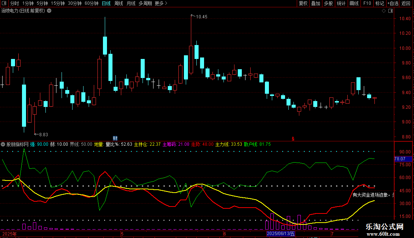Click the month 7 tick on time axis
Screen dimensions: 414x238
pyautogui.click(x=332, y=234)
